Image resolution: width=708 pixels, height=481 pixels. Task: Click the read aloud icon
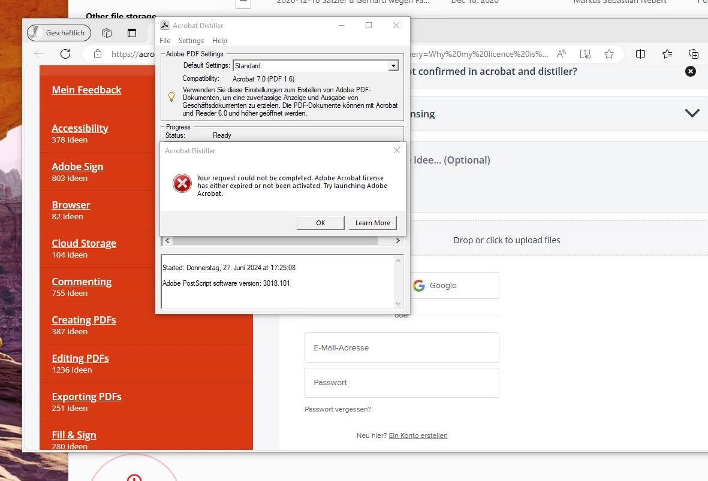(x=561, y=54)
